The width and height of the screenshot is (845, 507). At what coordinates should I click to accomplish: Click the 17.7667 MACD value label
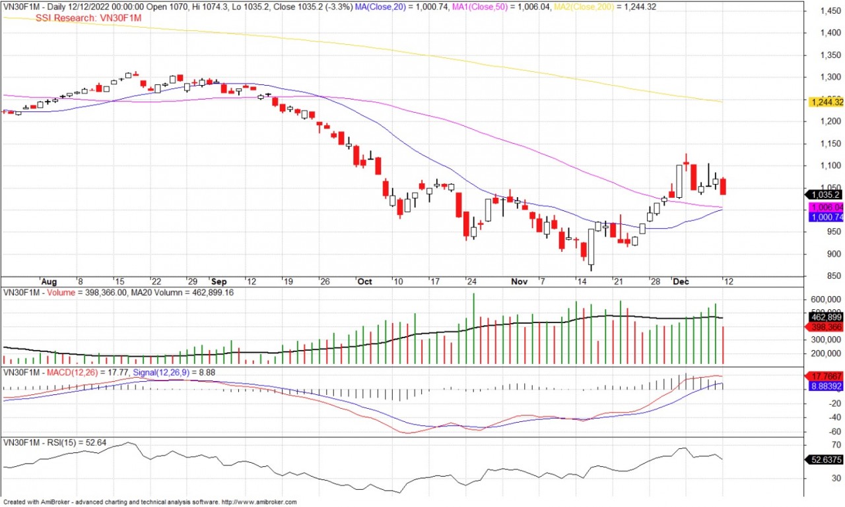tap(826, 376)
